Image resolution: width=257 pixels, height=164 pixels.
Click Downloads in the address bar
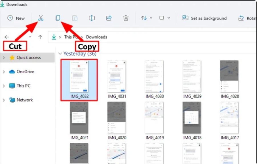(97, 37)
